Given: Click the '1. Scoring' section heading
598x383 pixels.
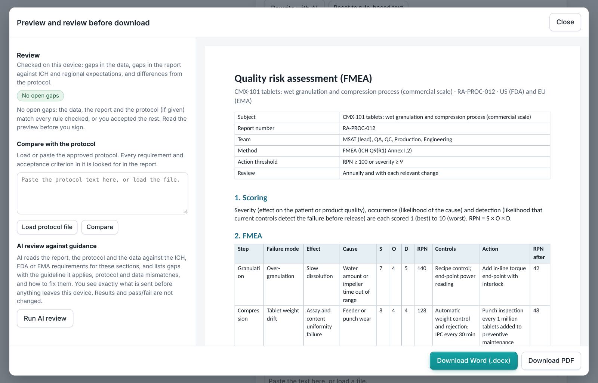Looking at the screenshot, I should tap(251, 198).
